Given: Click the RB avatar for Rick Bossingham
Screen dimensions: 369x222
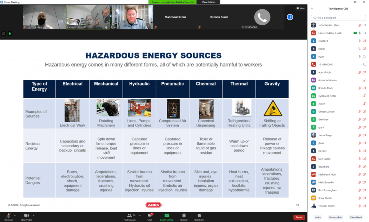Looking at the screenshot, I should [314, 190].
